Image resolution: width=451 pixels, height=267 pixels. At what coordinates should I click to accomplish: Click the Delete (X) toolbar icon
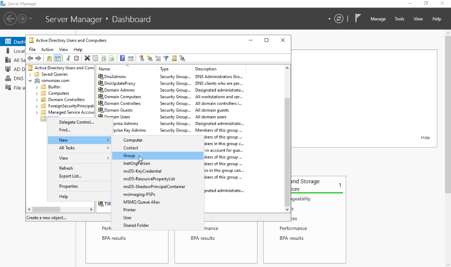coord(87,58)
